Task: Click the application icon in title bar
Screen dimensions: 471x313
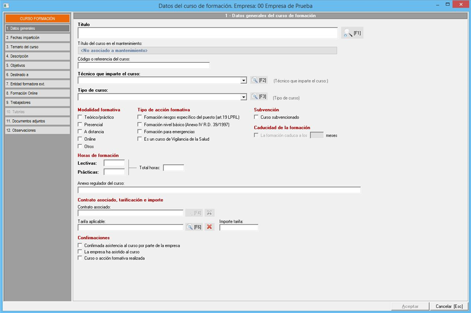Action: point(5,5)
